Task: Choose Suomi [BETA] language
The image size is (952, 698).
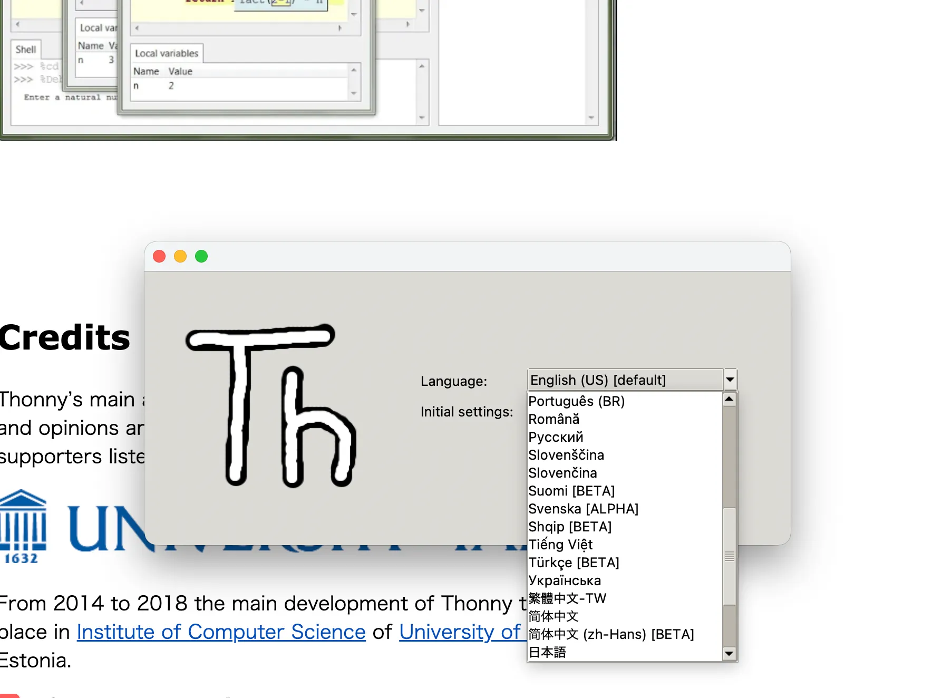Action: (571, 491)
